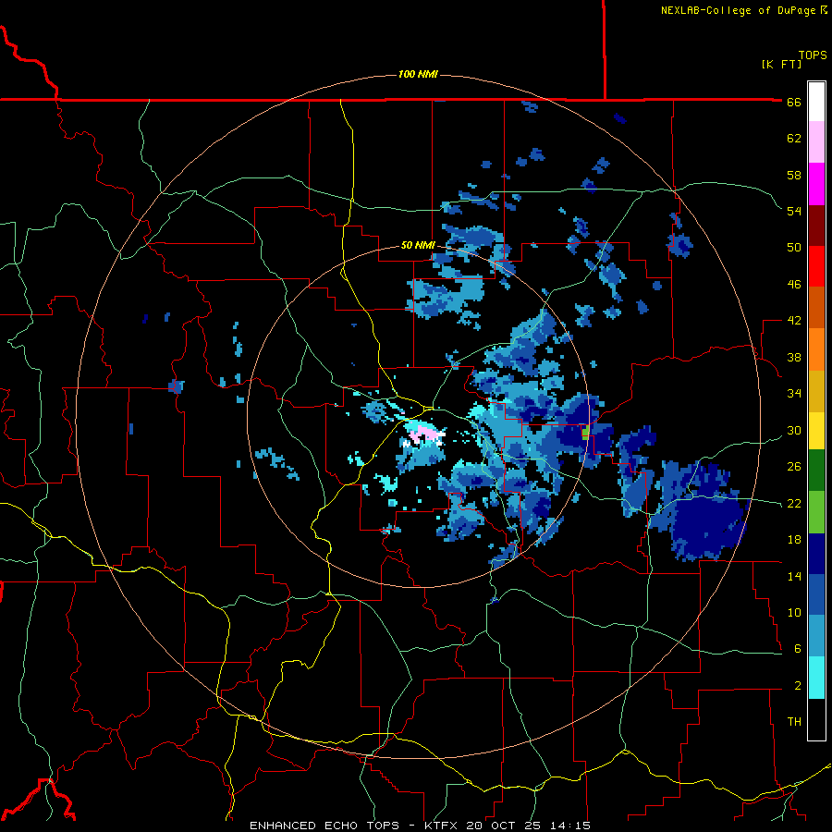This screenshot has height=832, width=832.
Task: Select the medium blue swatch on the color scale
Action: 816,595
